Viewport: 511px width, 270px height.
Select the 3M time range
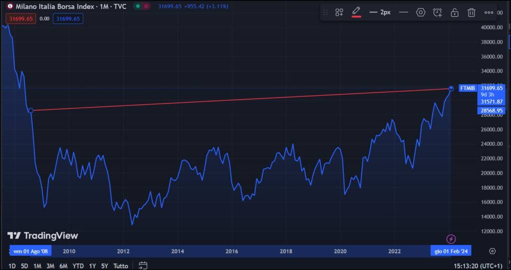coord(50,266)
